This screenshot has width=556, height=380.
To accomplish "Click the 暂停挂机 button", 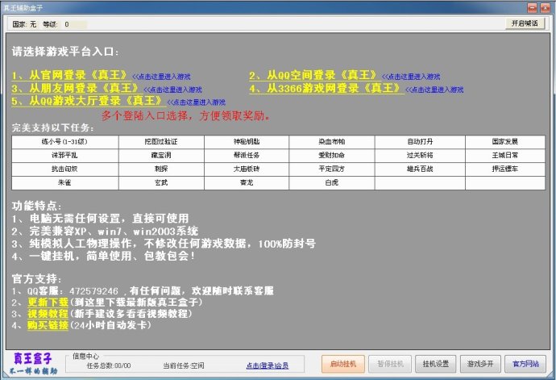I will (x=390, y=364).
